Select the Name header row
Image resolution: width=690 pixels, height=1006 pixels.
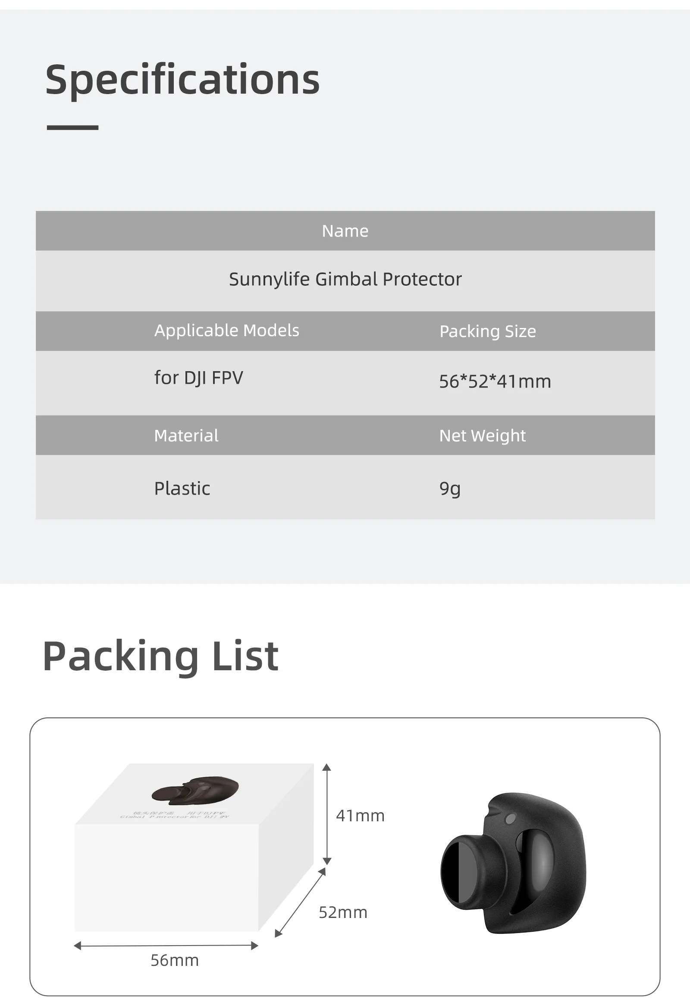tap(345, 231)
